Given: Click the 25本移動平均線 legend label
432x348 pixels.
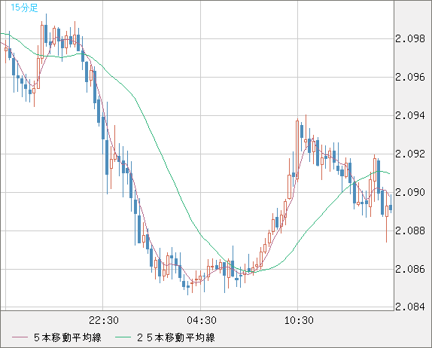Looking at the screenshot, I should point(176,337).
